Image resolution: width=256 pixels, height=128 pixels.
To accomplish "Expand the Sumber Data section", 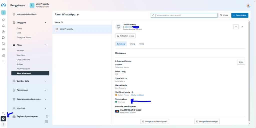I will (45, 81).
